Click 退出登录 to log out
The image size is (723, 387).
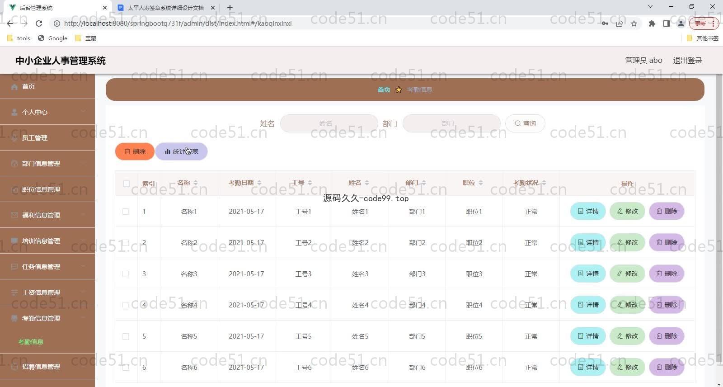pyautogui.click(x=687, y=61)
